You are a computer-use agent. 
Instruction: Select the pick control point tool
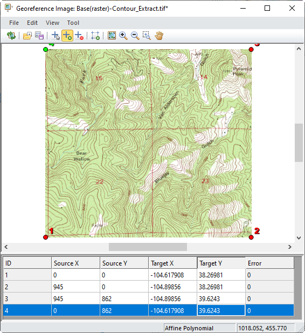(56, 36)
